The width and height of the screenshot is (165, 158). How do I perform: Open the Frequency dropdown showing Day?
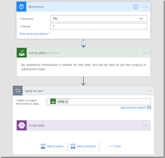pos(99,19)
